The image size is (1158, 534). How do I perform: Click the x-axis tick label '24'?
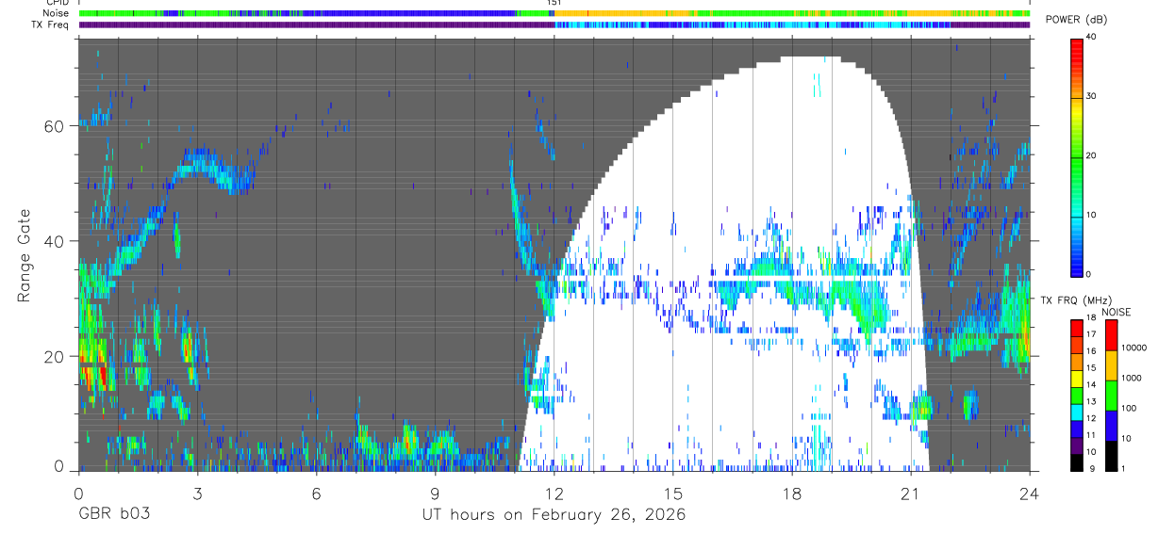point(1030,493)
